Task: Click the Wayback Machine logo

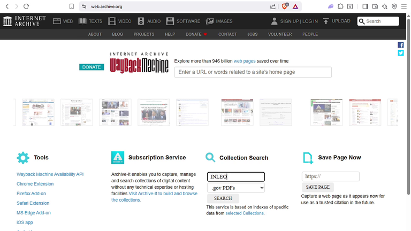Action: pos(139,63)
